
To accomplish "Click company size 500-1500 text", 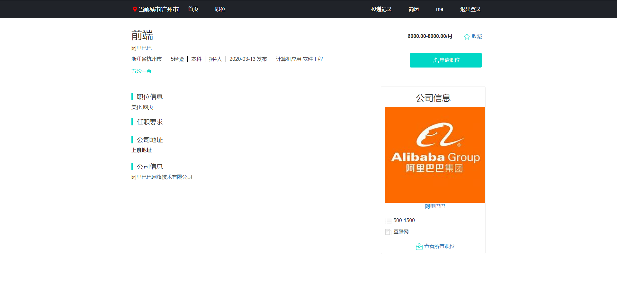I will (x=404, y=221).
